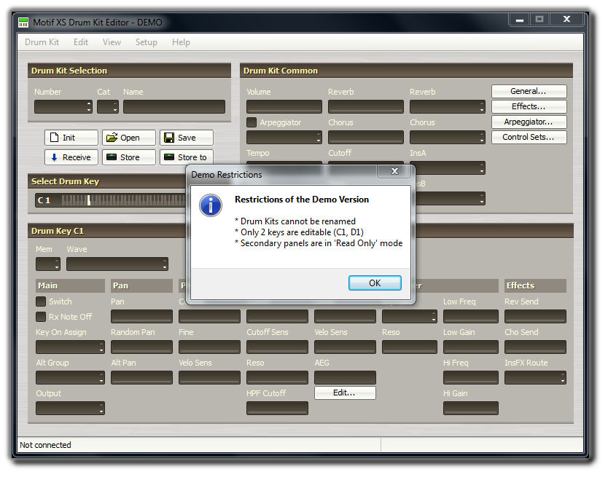Screen dimensions: 608x477
Task: Click the Random Pan field
Action: coord(141,347)
